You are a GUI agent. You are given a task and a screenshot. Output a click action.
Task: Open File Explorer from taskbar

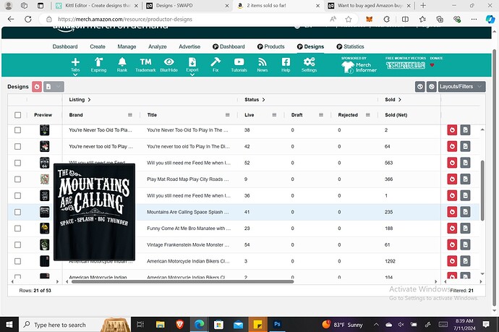click(160, 324)
